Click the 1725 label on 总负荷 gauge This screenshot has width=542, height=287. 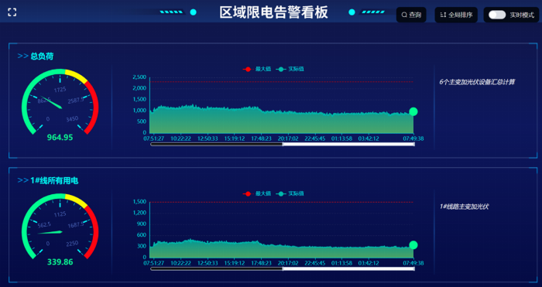(x=60, y=90)
